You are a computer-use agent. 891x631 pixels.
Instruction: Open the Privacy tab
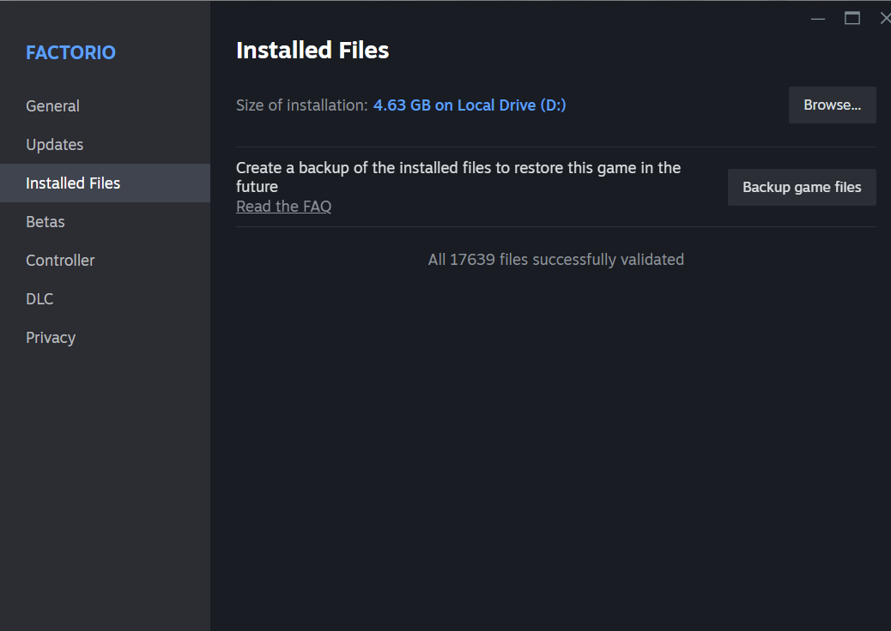pos(51,338)
